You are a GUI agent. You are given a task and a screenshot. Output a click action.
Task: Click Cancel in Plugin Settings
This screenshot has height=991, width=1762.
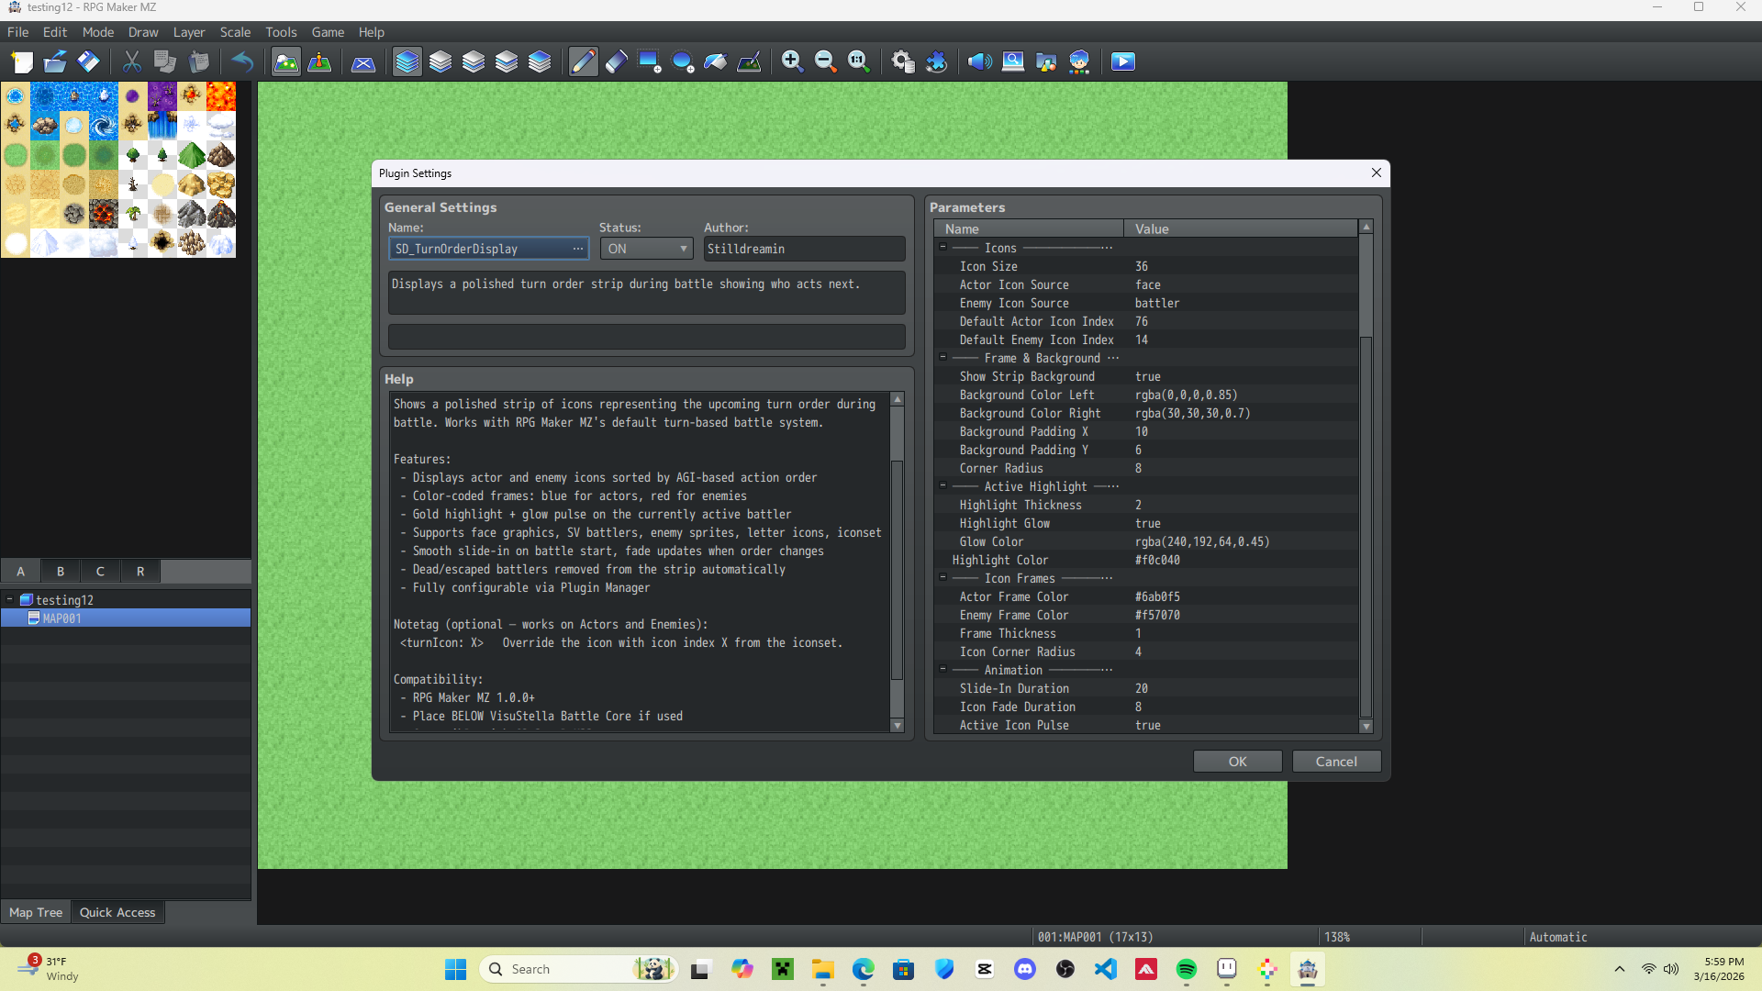(x=1335, y=762)
